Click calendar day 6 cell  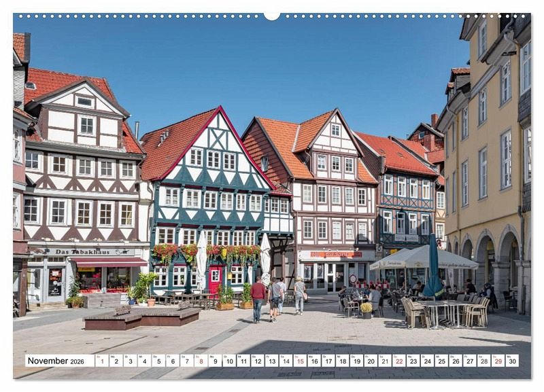[173, 361]
